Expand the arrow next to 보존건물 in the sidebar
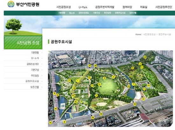The height and width of the screenshot is (130, 175). [x=42, y=87]
